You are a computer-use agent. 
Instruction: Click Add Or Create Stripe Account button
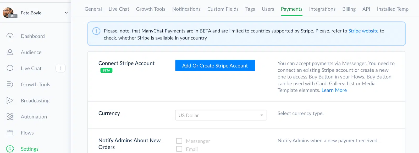click(x=215, y=66)
